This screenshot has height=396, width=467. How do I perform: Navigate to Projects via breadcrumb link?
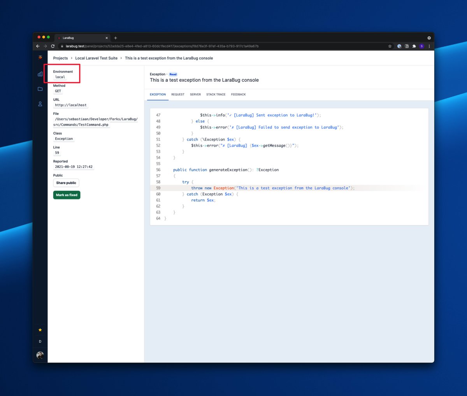point(60,58)
